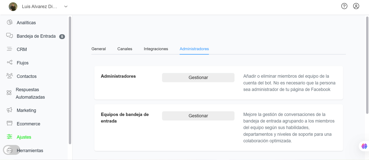The width and height of the screenshot is (369, 160).
Task: Click the Analíticas pie chart icon
Action: pyautogui.click(x=10, y=22)
